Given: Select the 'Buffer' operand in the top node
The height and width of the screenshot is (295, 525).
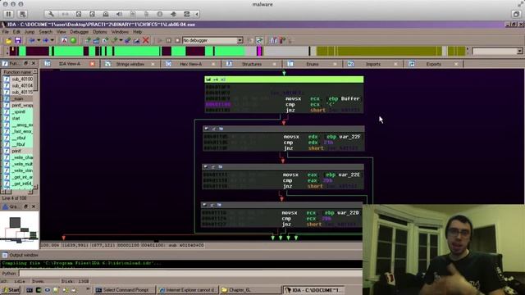Looking at the screenshot, I should tap(350, 98).
